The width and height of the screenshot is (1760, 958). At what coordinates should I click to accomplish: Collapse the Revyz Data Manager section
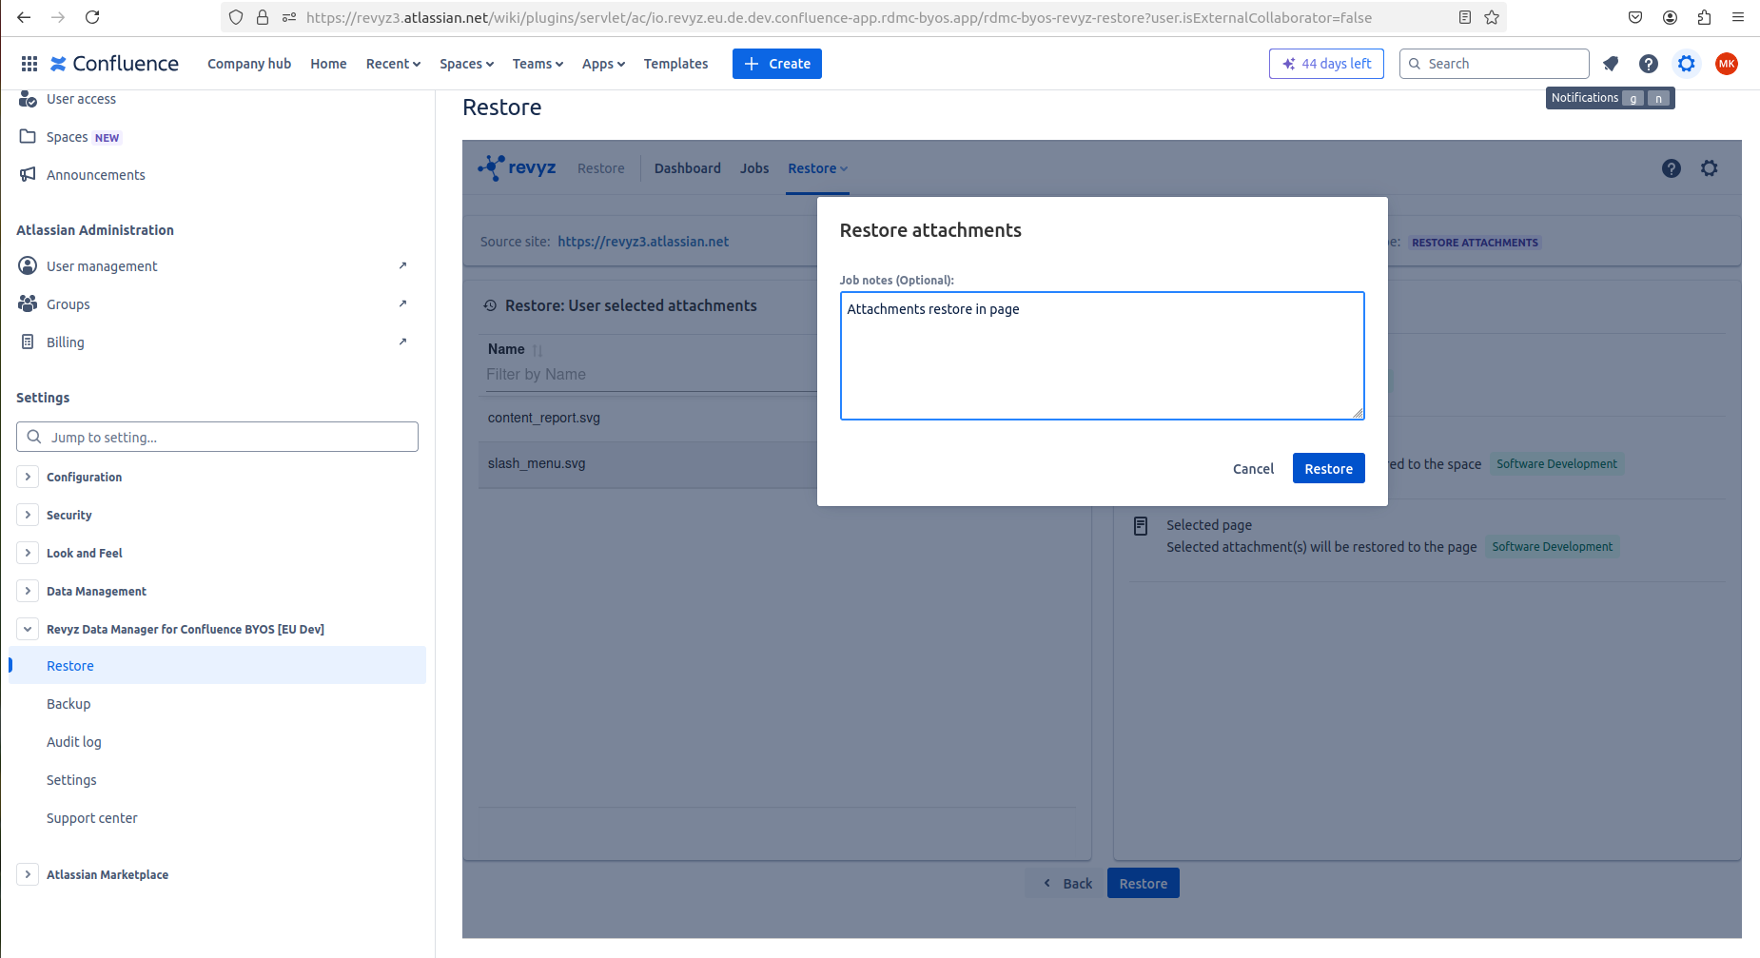[28, 629]
